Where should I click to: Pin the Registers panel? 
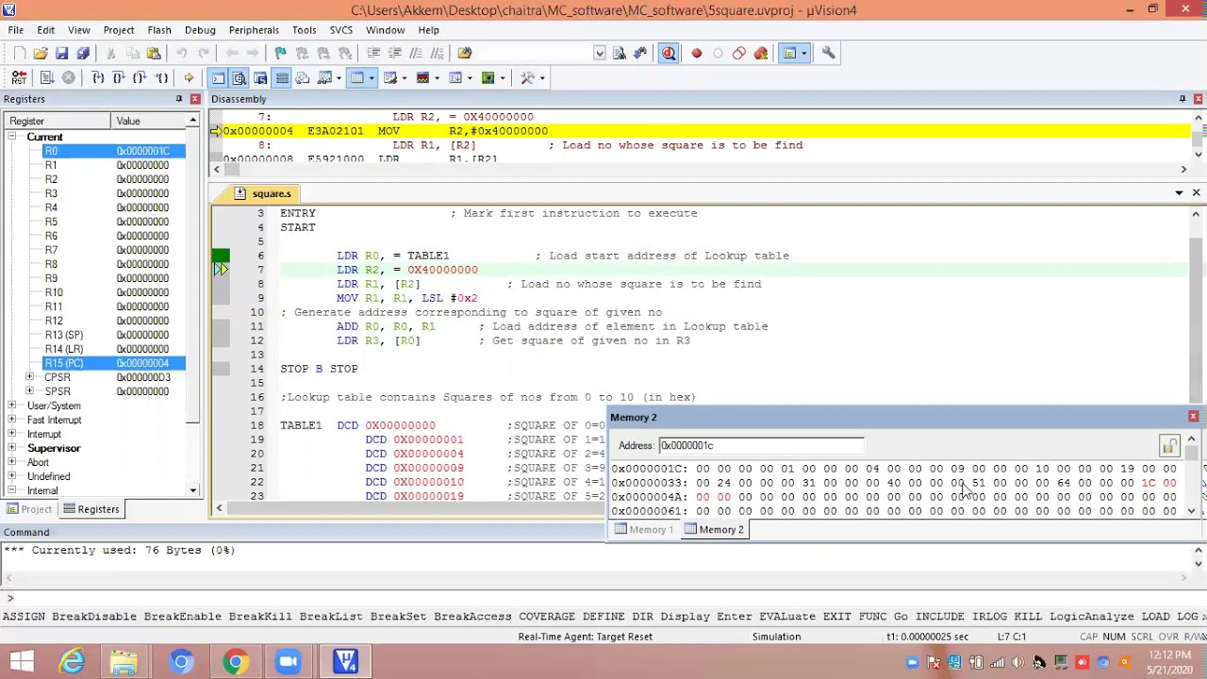pos(179,99)
